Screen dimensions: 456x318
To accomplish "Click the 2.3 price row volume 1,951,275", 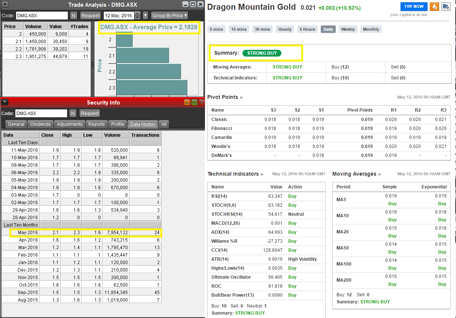I will [x=47, y=56].
